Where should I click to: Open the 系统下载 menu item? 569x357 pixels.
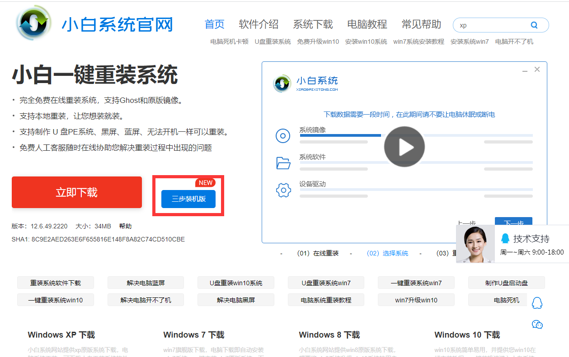point(313,24)
